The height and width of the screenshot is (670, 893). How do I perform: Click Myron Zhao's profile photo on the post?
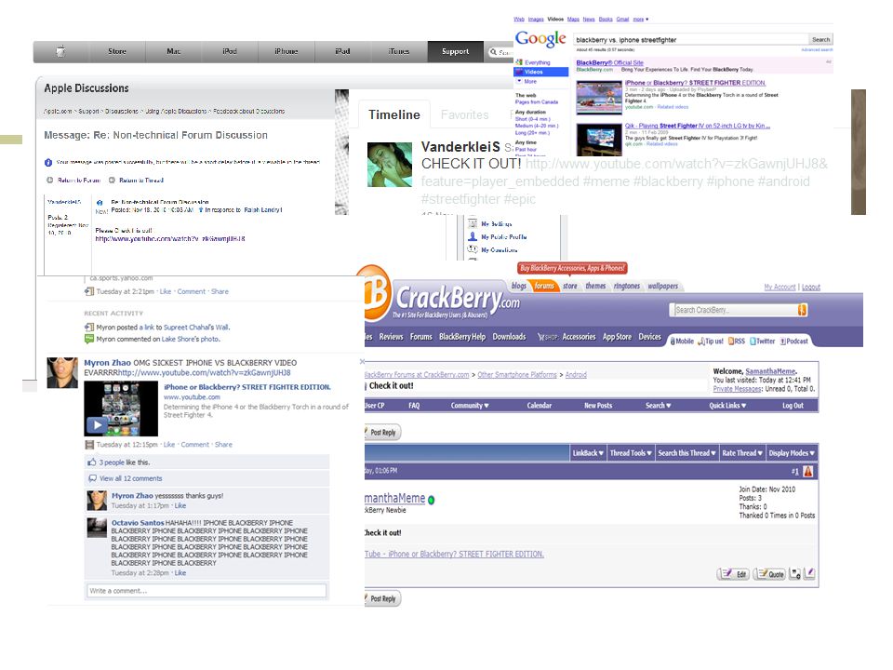coord(62,372)
